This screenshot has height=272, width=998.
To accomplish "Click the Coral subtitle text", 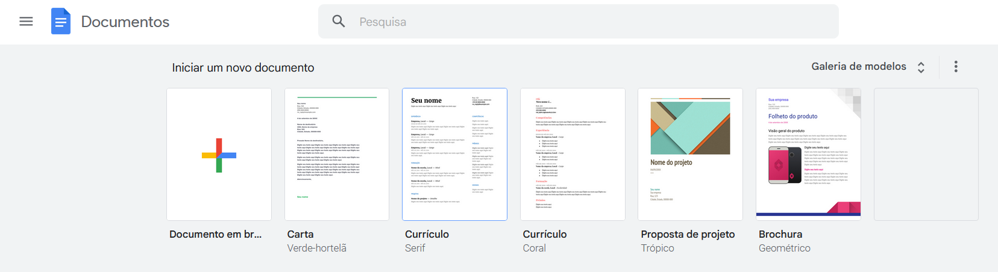I will click(x=535, y=248).
